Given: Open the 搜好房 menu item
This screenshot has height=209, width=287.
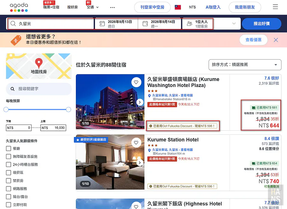Looking at the screenshot, I should tap(72, 7).
